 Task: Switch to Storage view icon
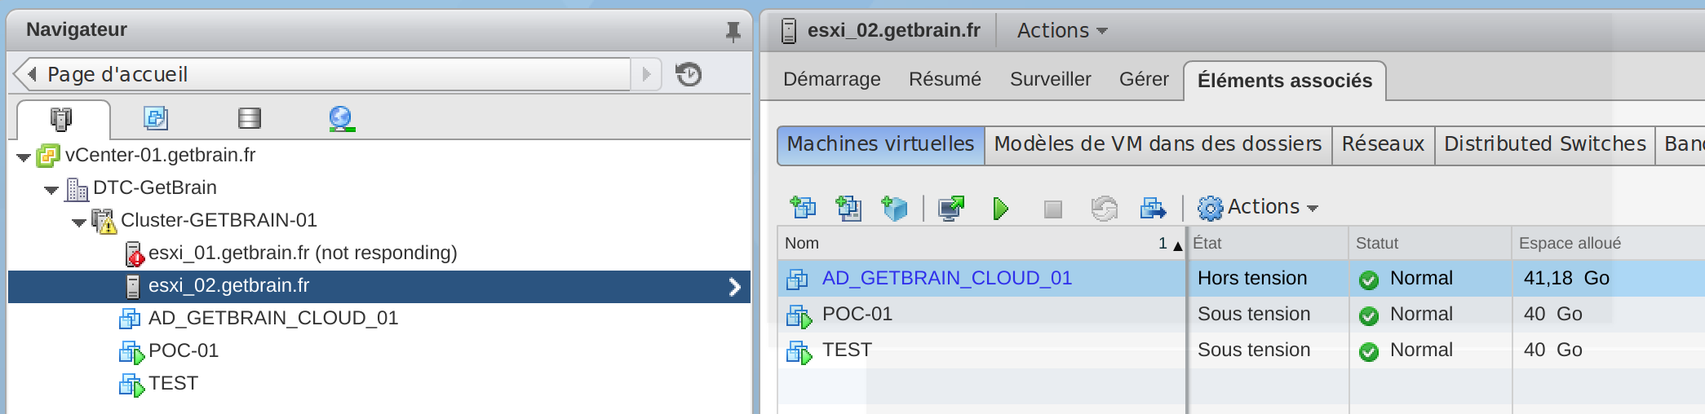tap(249, 118)
